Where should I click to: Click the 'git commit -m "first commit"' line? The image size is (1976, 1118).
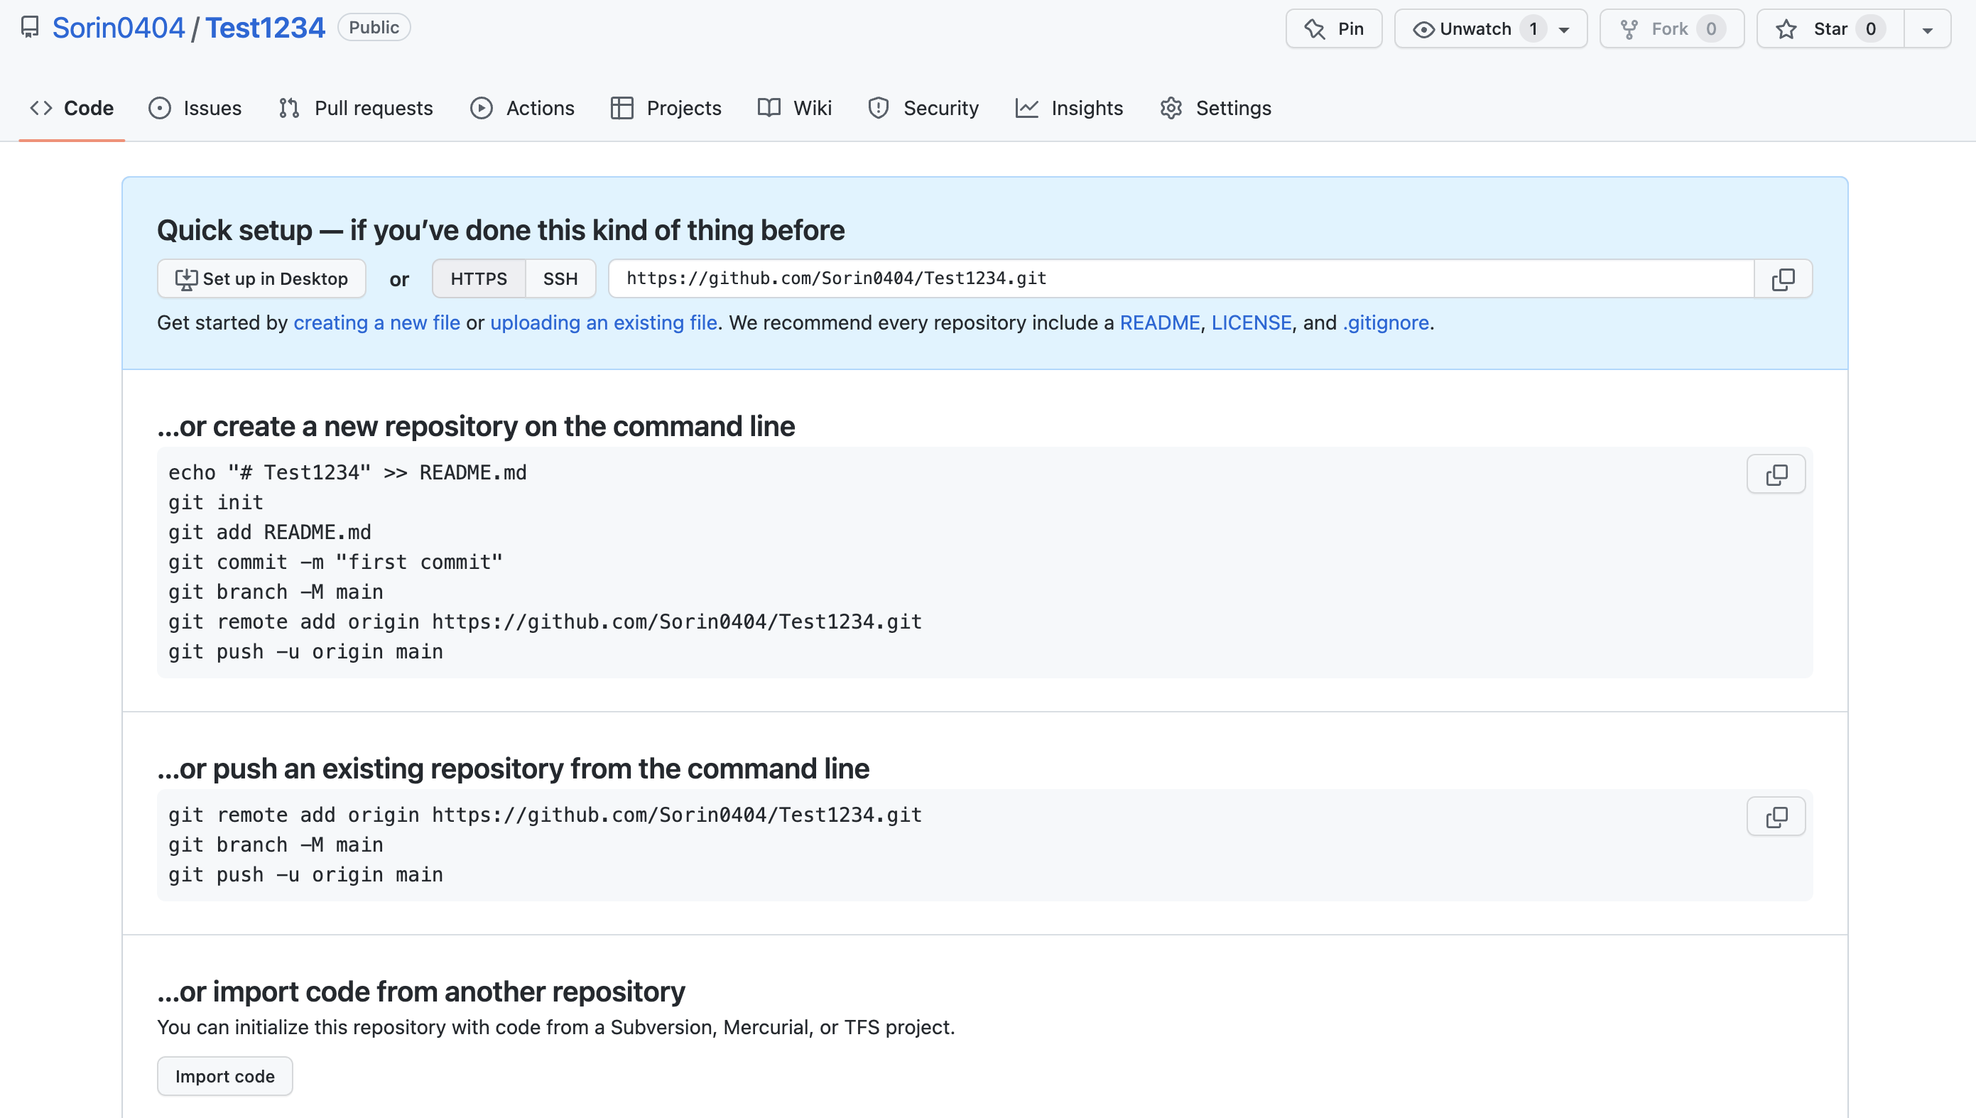click(335, 562)
